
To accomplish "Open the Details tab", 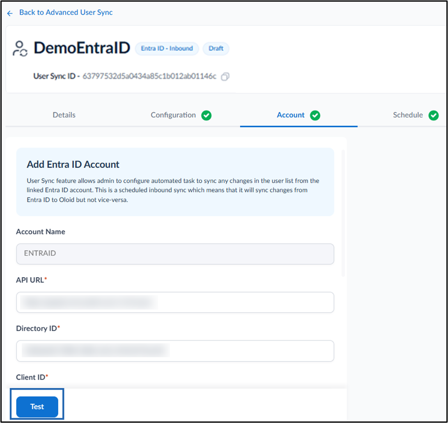I will [x=64, y=115].
